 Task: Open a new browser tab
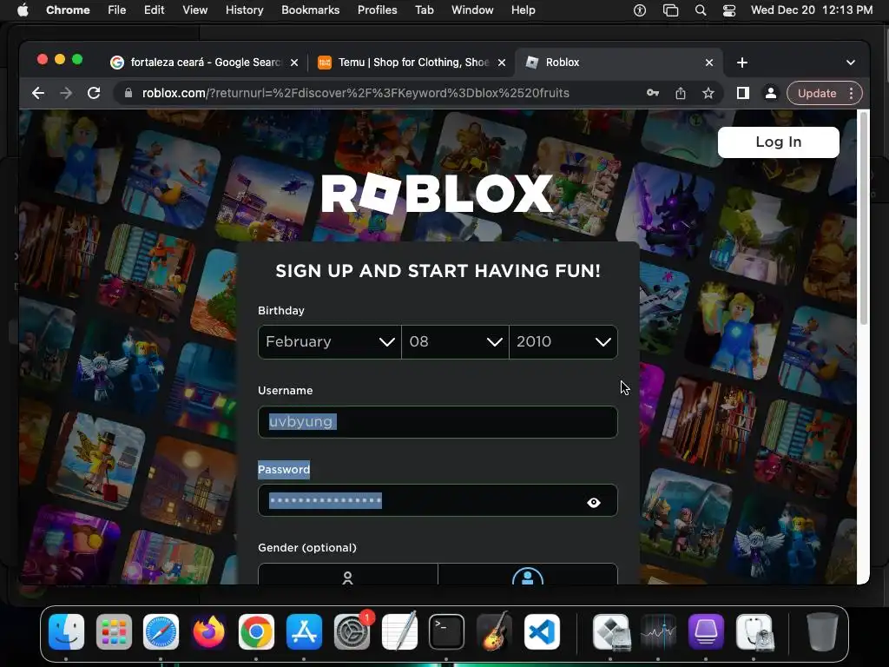click(x=742, y=63)
